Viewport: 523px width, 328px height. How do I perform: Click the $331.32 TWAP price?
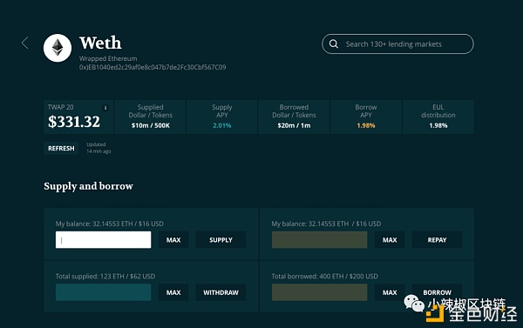tap(74, 122)
